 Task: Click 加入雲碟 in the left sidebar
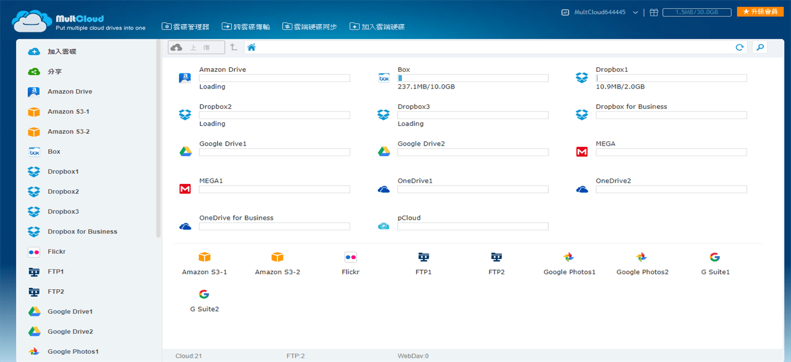tap(61, 51)
